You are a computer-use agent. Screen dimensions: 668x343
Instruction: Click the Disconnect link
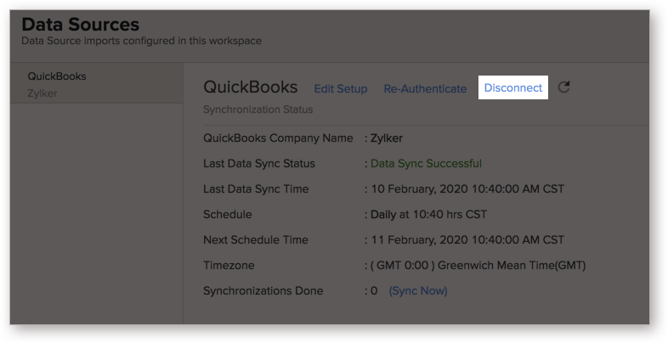pyautogui.click(x=513, y=87)
